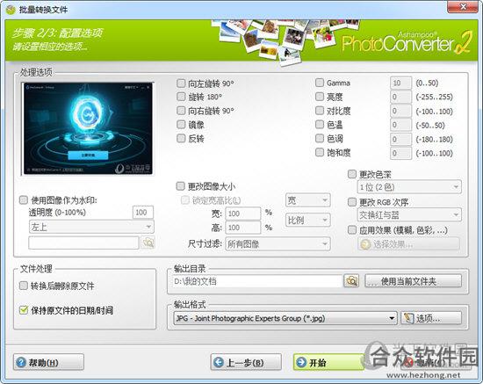Enable 旋转 180° checkbox
The width and height of the screenshot is (483, 384).
181,97
